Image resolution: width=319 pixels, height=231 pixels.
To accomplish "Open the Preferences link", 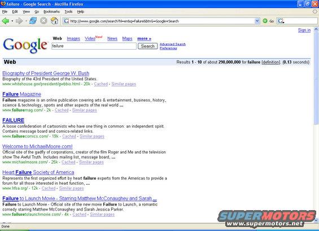I will 168,48.
